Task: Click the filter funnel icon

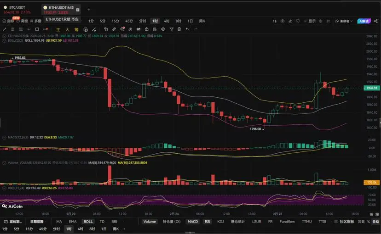Action: tap(171, 29)
